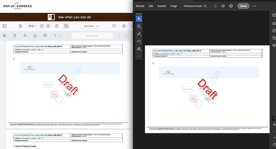Open the All tools menu
Screen dimensions: 276x149
click(140, 6)
